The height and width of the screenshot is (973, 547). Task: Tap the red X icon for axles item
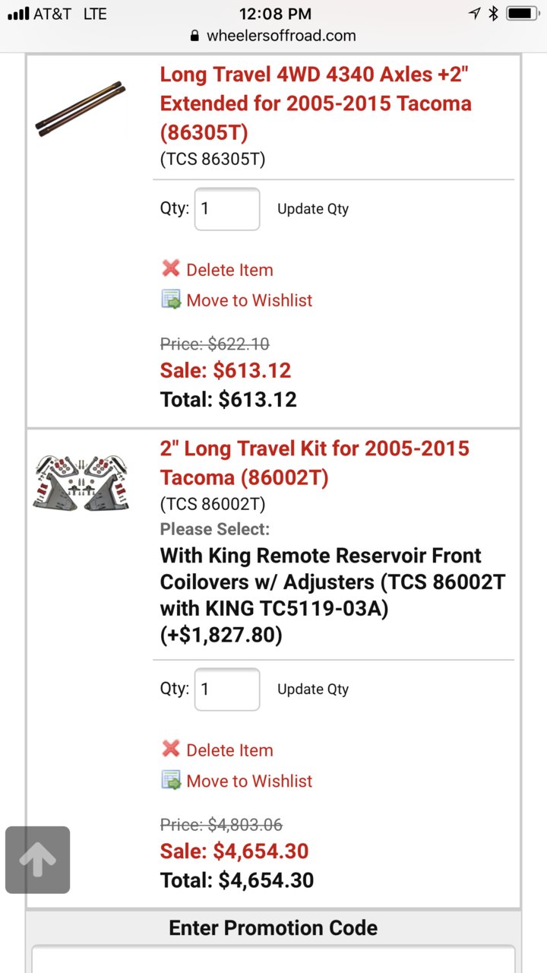[171, 268]
